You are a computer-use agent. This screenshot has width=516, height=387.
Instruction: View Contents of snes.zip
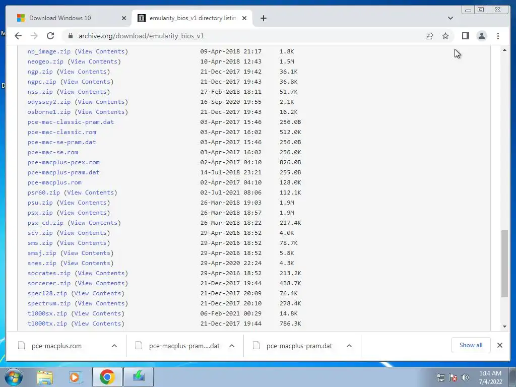87,263
